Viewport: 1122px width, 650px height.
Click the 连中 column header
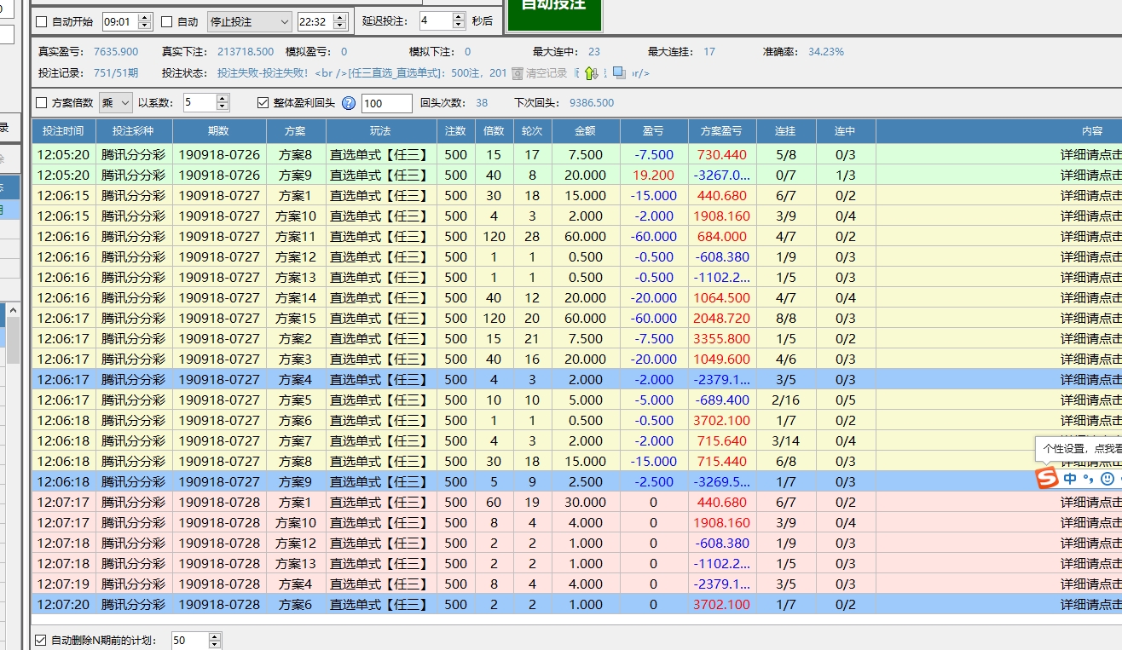(845, 131)
